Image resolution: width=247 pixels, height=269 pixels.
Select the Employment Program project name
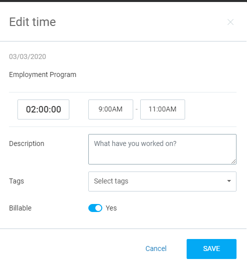coord(42,75)
